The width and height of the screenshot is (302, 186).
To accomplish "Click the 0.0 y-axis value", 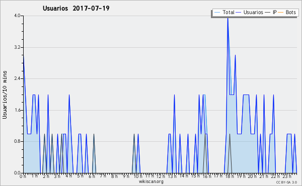I will click(17, 173).
